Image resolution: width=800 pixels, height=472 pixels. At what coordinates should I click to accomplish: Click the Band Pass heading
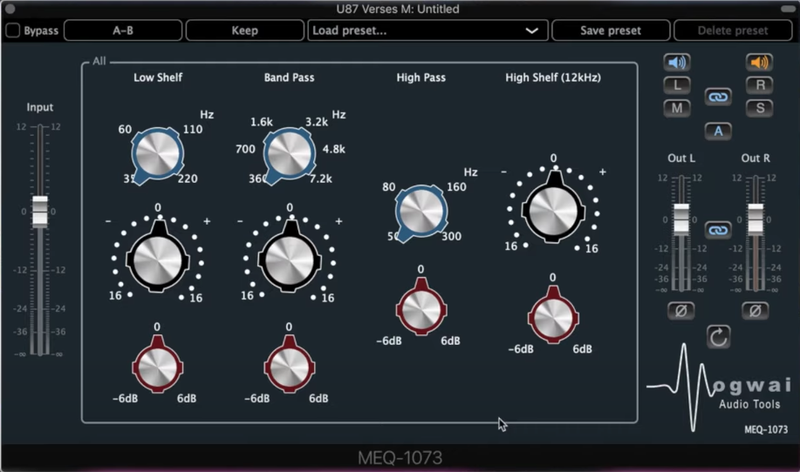click(290, 78)
